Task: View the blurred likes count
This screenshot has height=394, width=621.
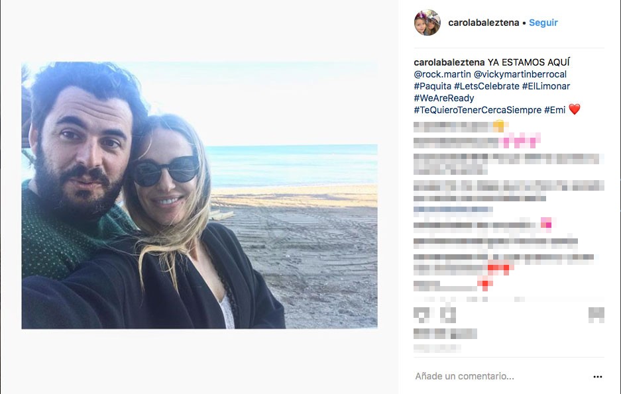Action: (445, 334)
